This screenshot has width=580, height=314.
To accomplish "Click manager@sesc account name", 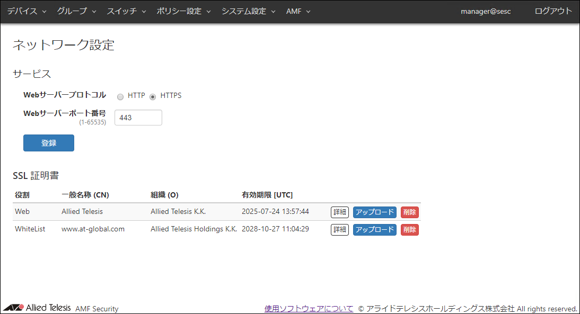I will (x=486, y=12).
